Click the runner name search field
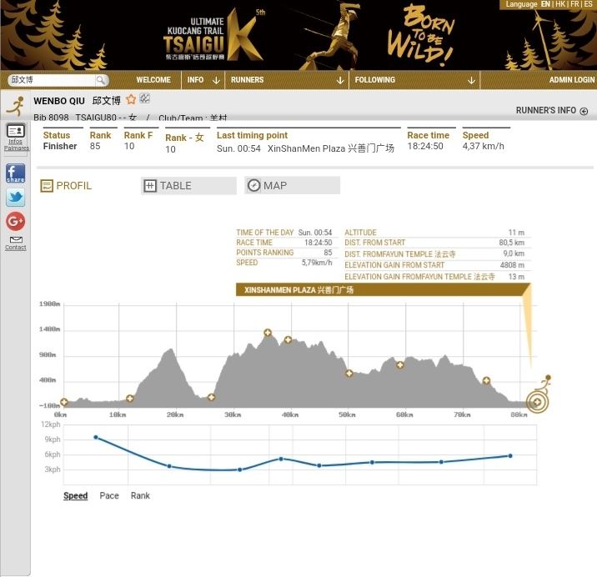Screen dimensions: 597x577 (x=52, y=80)
